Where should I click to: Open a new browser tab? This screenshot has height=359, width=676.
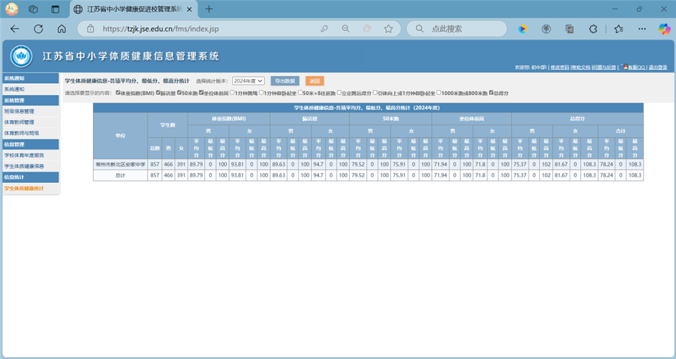tap(209, 9)
